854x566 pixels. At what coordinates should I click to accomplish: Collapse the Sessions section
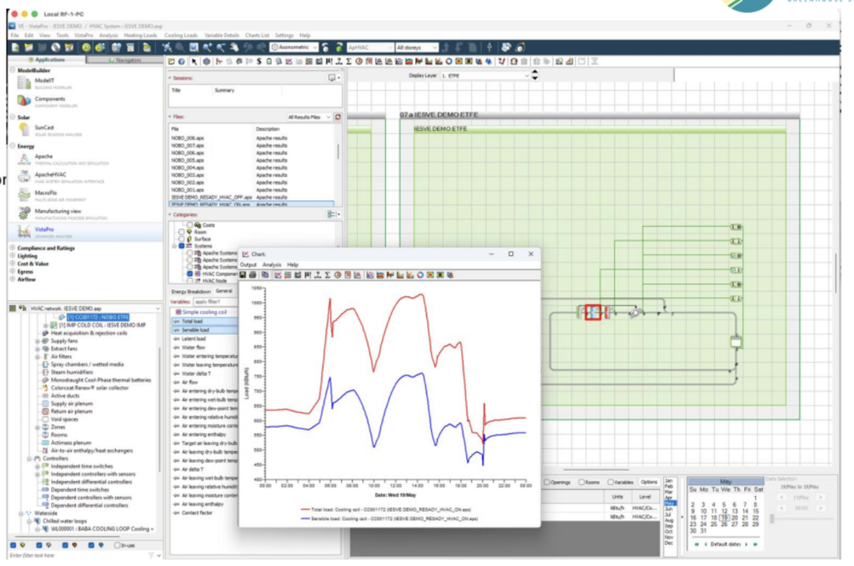pos(170,78)
